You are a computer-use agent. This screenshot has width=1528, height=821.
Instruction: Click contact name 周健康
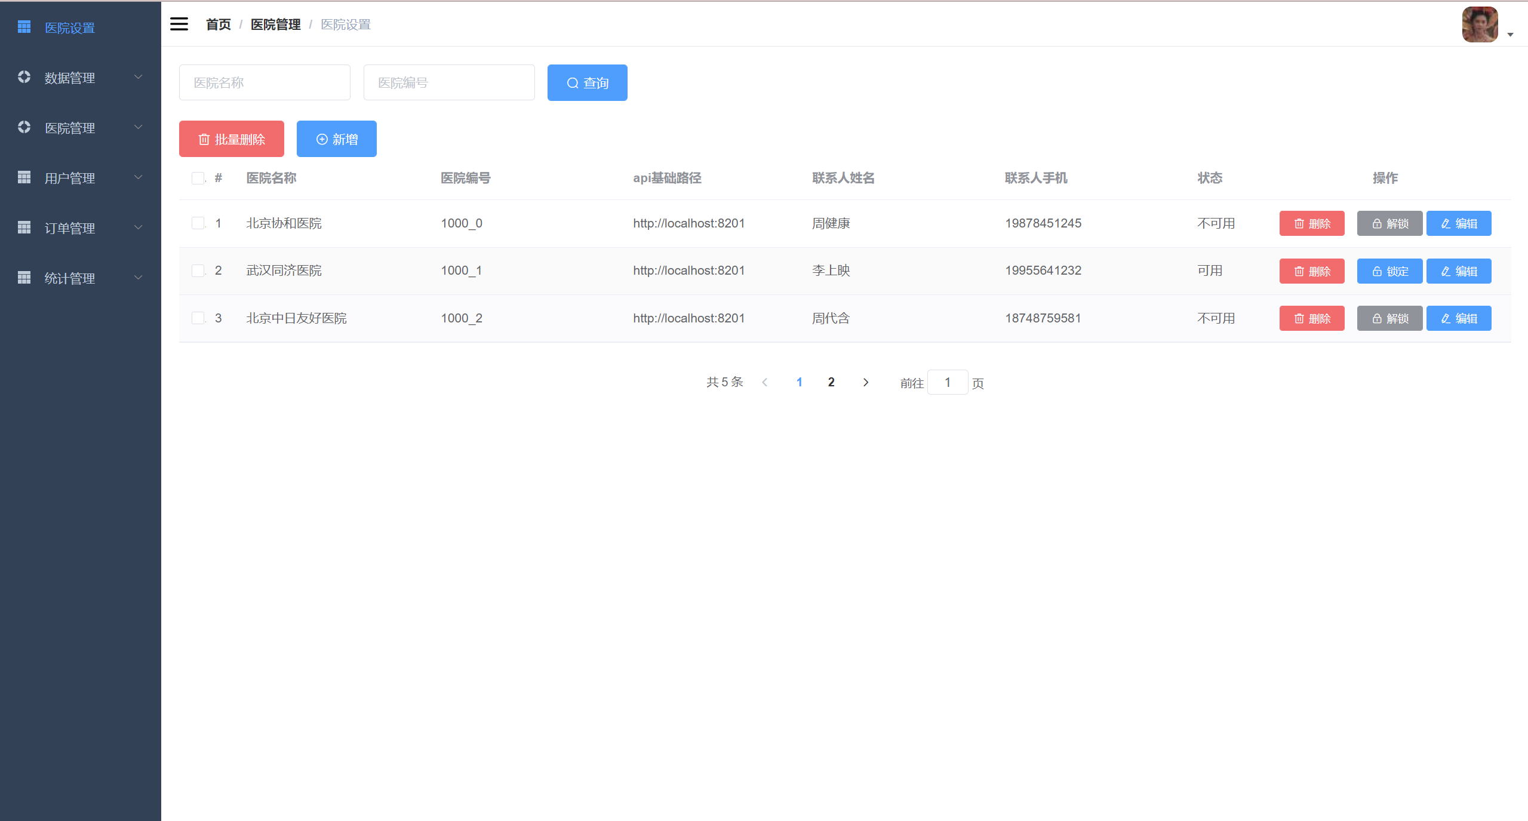click(x=831, y=223)
